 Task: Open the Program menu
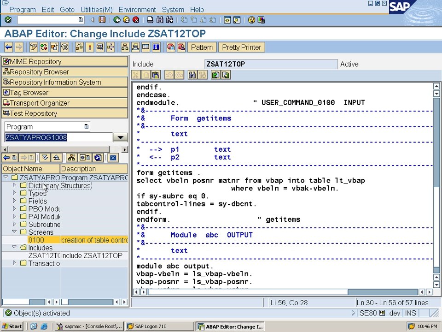point(23,10)
